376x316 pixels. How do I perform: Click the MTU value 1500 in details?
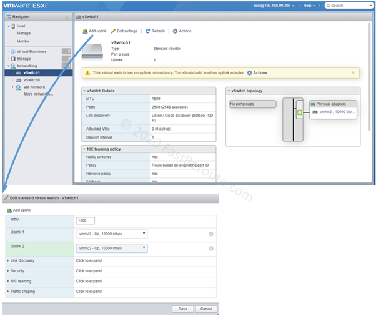(x=156, y=99)
